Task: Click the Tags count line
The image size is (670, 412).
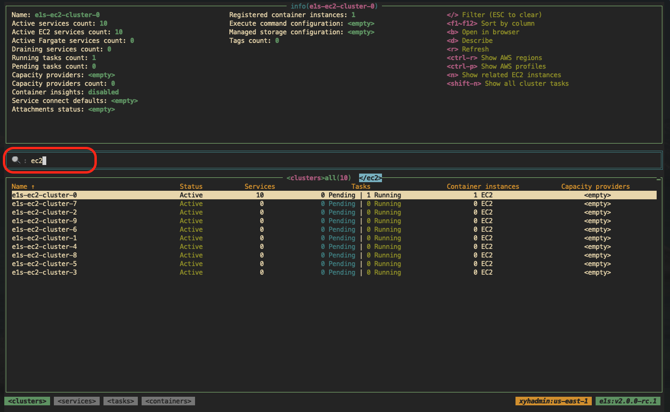Action: point(254,41)
